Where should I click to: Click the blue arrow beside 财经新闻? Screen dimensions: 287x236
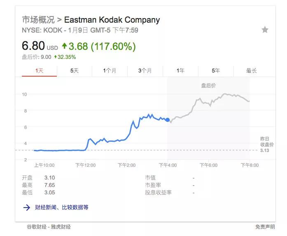point(27,208)
